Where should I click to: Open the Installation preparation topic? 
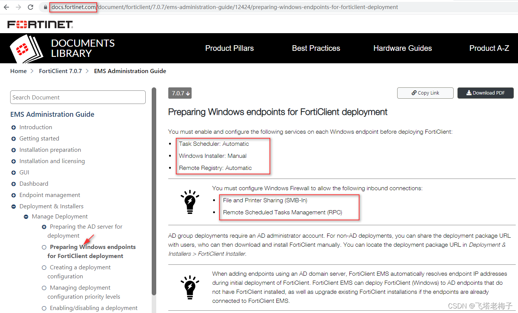pyautogui.click(x=50, y=150)
